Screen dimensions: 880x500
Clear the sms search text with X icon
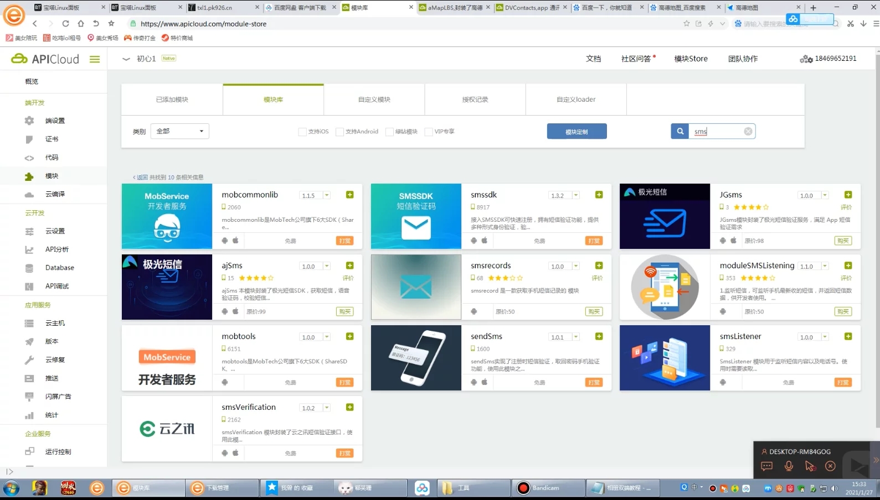748,132
